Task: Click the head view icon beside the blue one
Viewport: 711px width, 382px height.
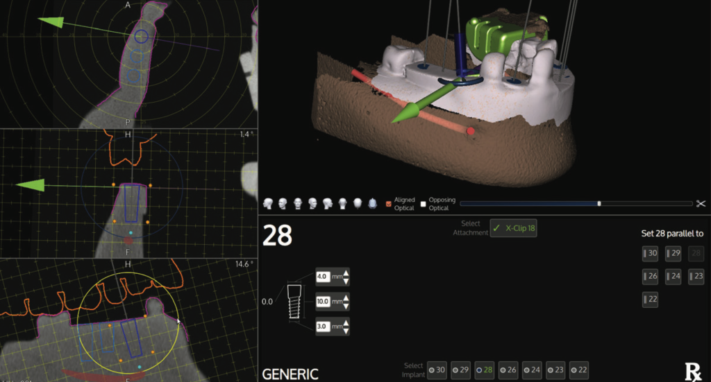Action: point(358,204)
